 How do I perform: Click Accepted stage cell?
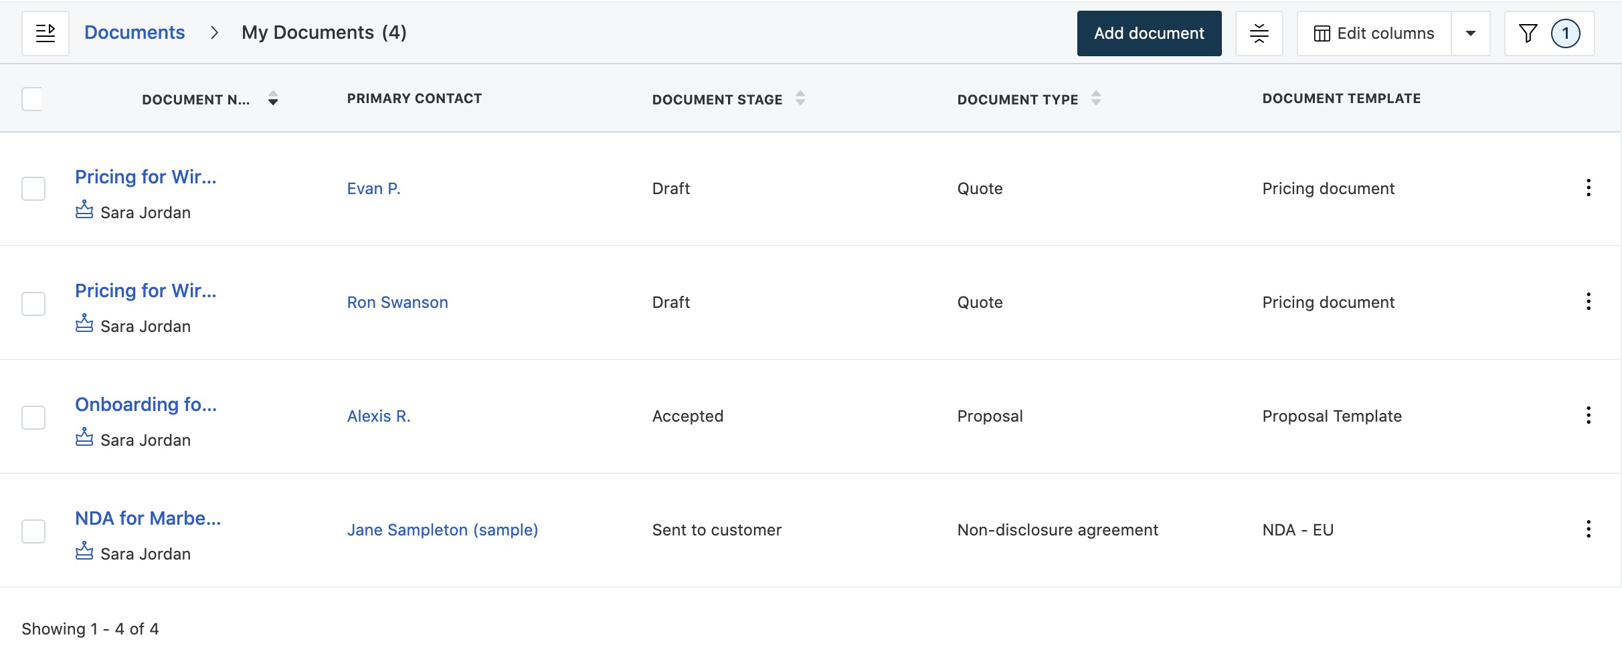(x=688, y=416)
